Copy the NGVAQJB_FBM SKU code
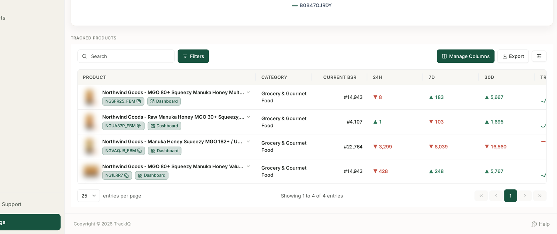 pos(140,151)
